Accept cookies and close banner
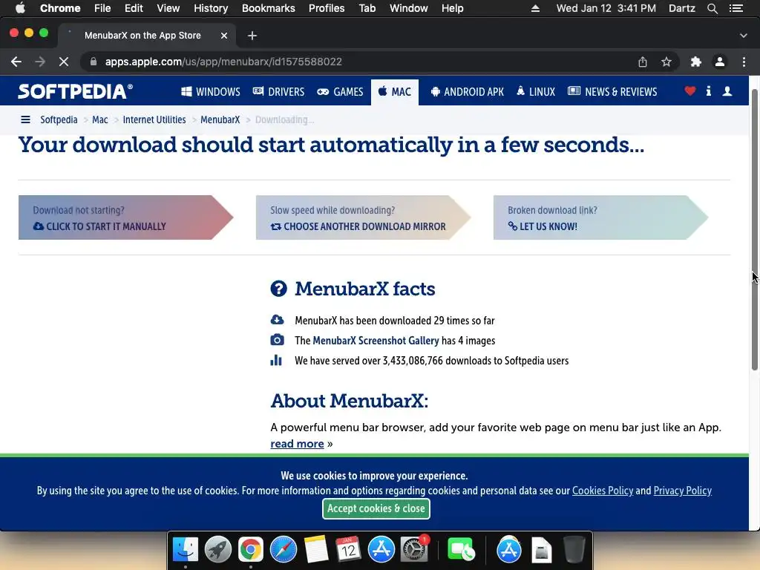This screenshot has width=760, height=570. 376,508
